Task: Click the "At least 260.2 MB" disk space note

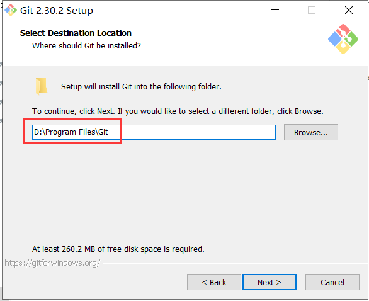Action: click(118, 249)
